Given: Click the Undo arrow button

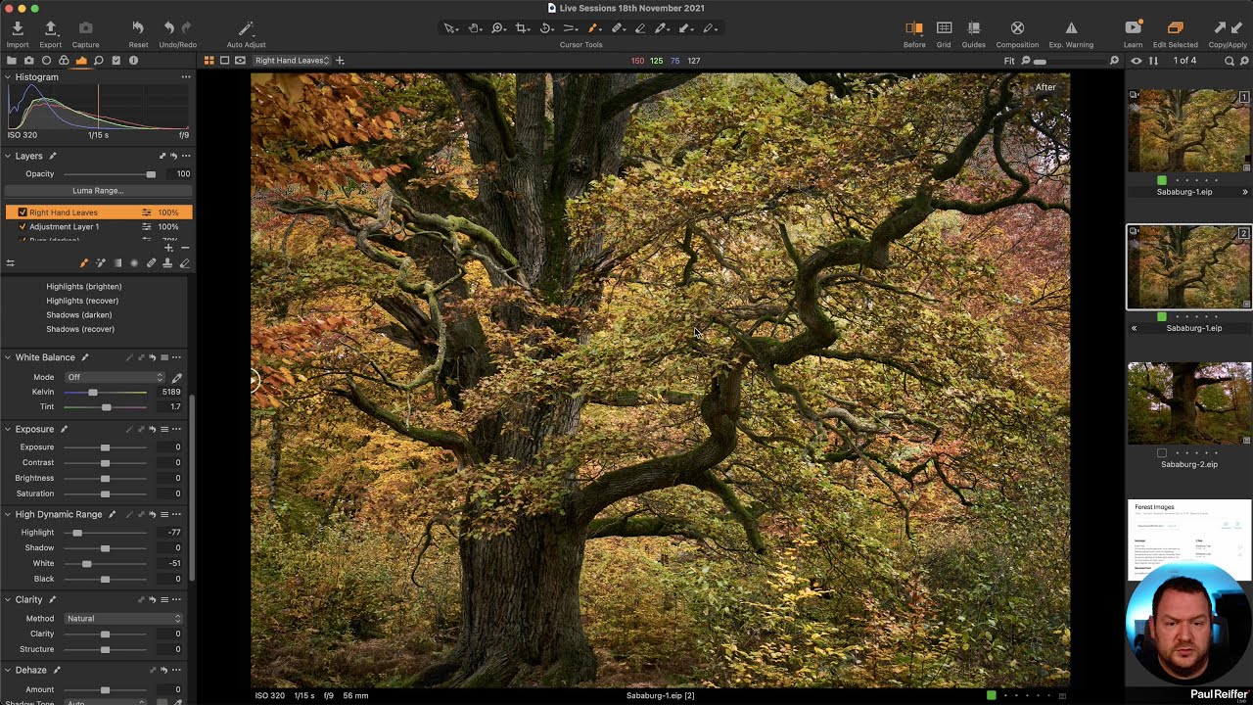Looking at the screenshot, I should [169, 28].
